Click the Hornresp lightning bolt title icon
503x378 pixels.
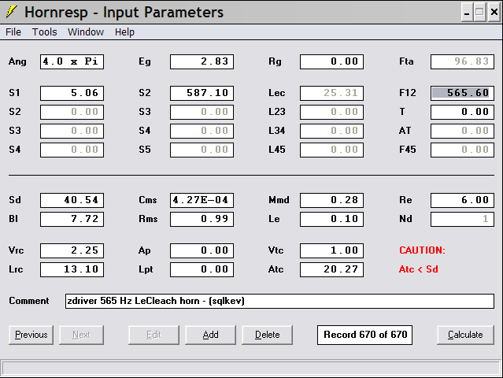[11, 12]
